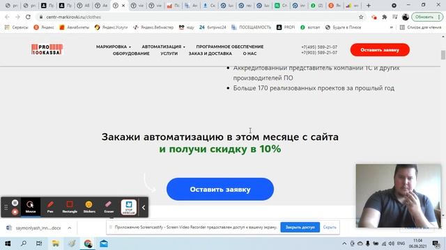Select the Eraser tool
Screen dimensions: 446x250
tap(109, 207)
